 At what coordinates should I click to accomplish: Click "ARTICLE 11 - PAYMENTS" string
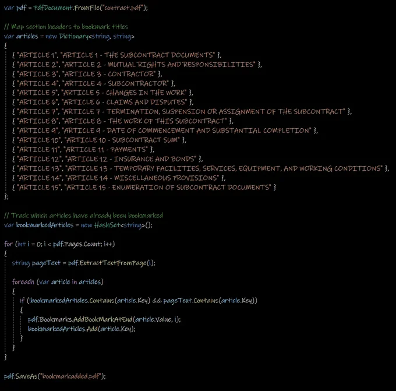pos(105,150)
